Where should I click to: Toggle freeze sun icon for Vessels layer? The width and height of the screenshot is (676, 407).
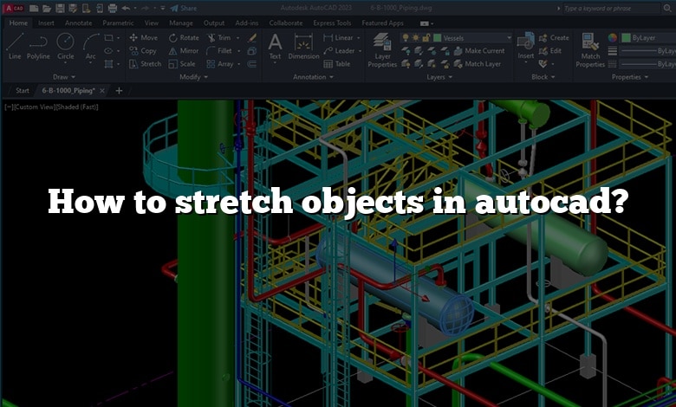[x=415, y=38]
